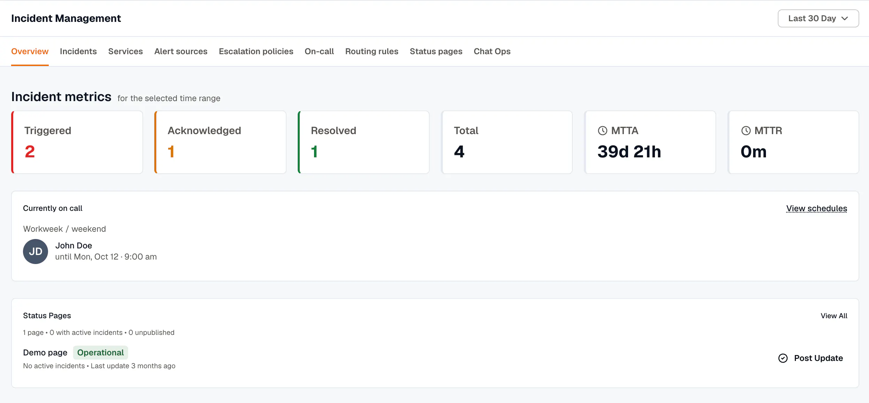Click the Operational status badge
This screenshot has height=403, width=869.
click(x=100, y=353)
